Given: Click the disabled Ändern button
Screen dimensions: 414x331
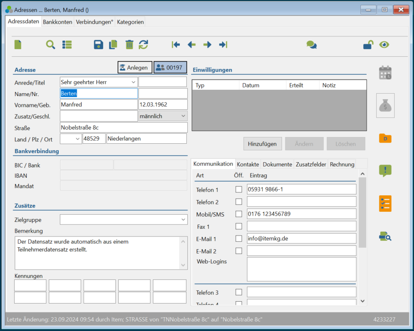Looking at the screenshot, I should click(304, 144).
